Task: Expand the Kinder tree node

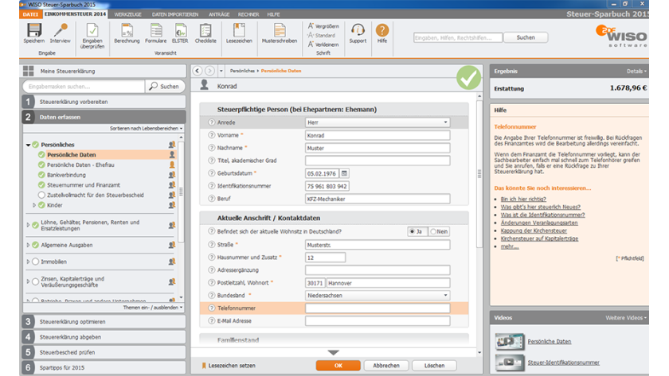Action: click(x=34, y=205)
